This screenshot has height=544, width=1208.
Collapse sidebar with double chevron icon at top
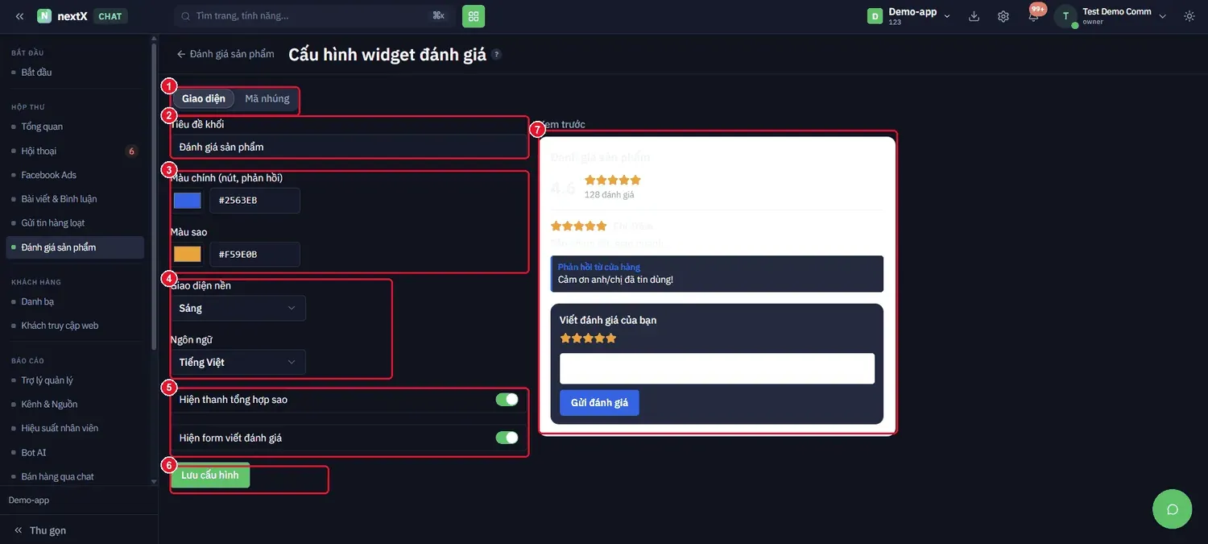19,16
